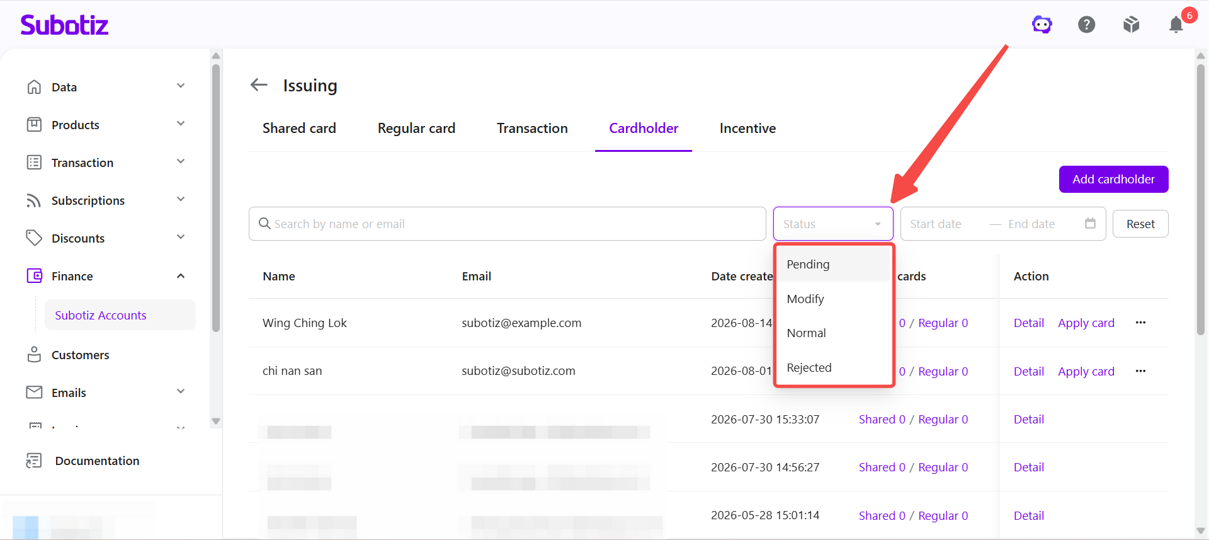Viewport: 1209px width, 540px height.
Task: Expand the Emails chevron
Action: (x=181, y=391)
